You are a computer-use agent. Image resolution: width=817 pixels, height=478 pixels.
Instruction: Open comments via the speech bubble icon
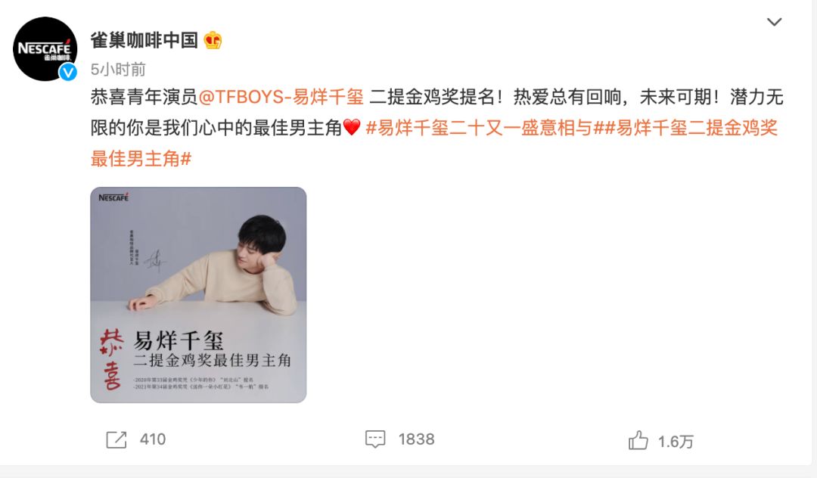tap(375, 439)
